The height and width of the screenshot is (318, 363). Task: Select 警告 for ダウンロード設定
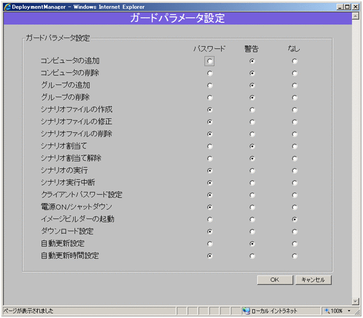point(252,232)
